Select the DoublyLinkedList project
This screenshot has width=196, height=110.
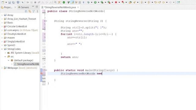point(15,34)
